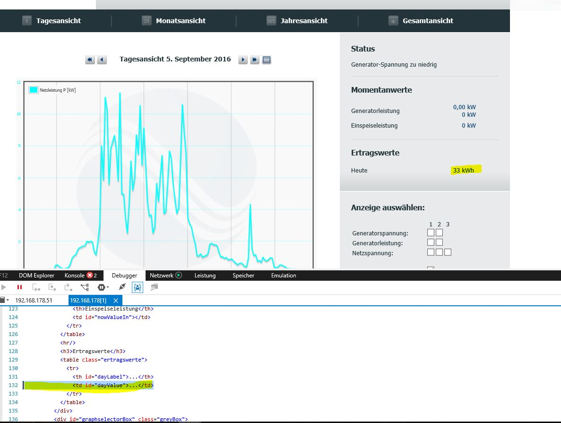Image resolution: width=561 pixels, height=423 pixels.
Task: Open the DOM Explorer tab
Action: click(x=36, y=275)
